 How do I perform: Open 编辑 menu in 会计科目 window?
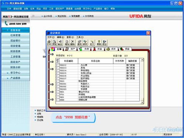coord(60,37)
